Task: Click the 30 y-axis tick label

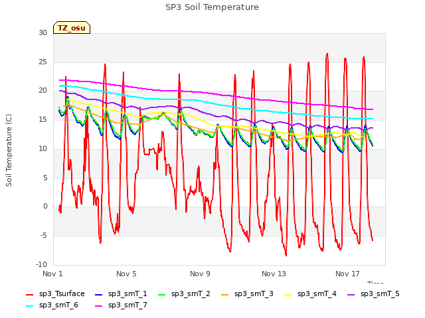Action: 42,32
